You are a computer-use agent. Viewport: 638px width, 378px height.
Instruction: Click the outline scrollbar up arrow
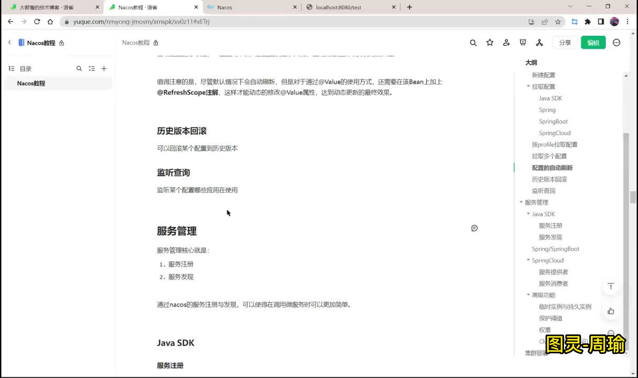pos(625,76)
